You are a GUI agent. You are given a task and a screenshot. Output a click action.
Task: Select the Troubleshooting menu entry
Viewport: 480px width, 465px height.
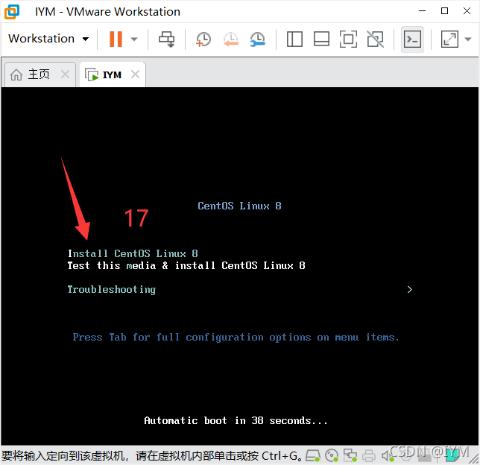112,289
